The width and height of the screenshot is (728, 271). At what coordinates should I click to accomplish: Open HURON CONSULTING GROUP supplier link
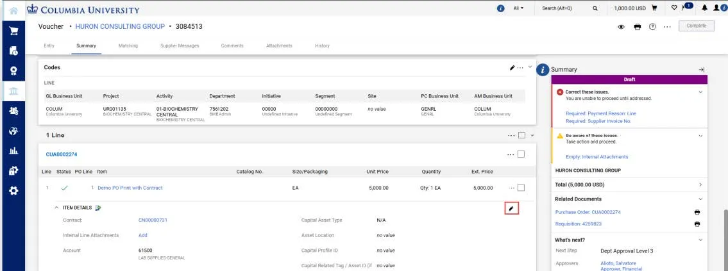[x=120, y=26]
